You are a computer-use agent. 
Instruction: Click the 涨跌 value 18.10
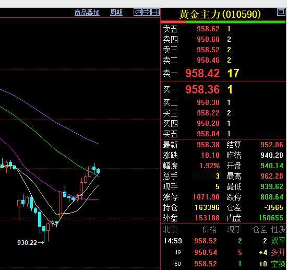pyautogui.click(x=210, y=155)
